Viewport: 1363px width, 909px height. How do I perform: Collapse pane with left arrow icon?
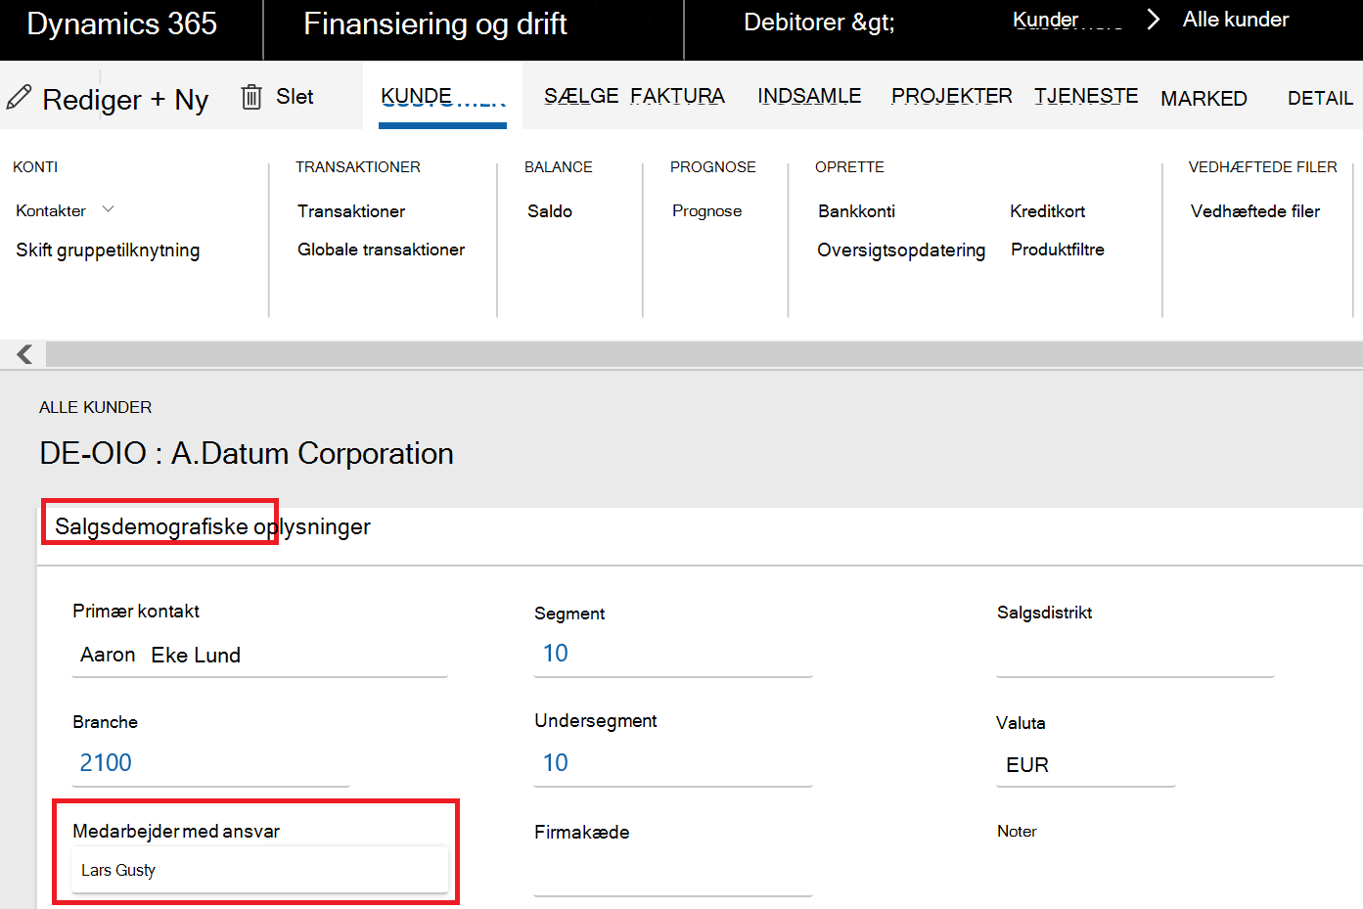pos(24,354)
